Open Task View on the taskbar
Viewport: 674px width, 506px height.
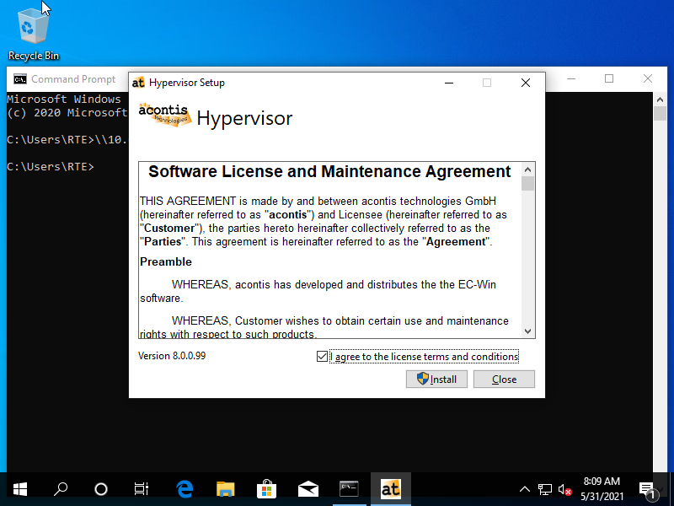point(142,489)
